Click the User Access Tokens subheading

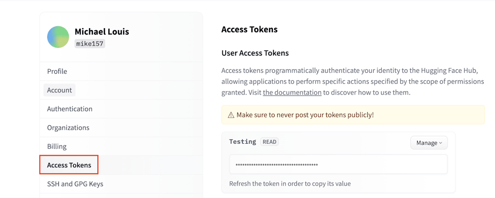tap(255, 53)
